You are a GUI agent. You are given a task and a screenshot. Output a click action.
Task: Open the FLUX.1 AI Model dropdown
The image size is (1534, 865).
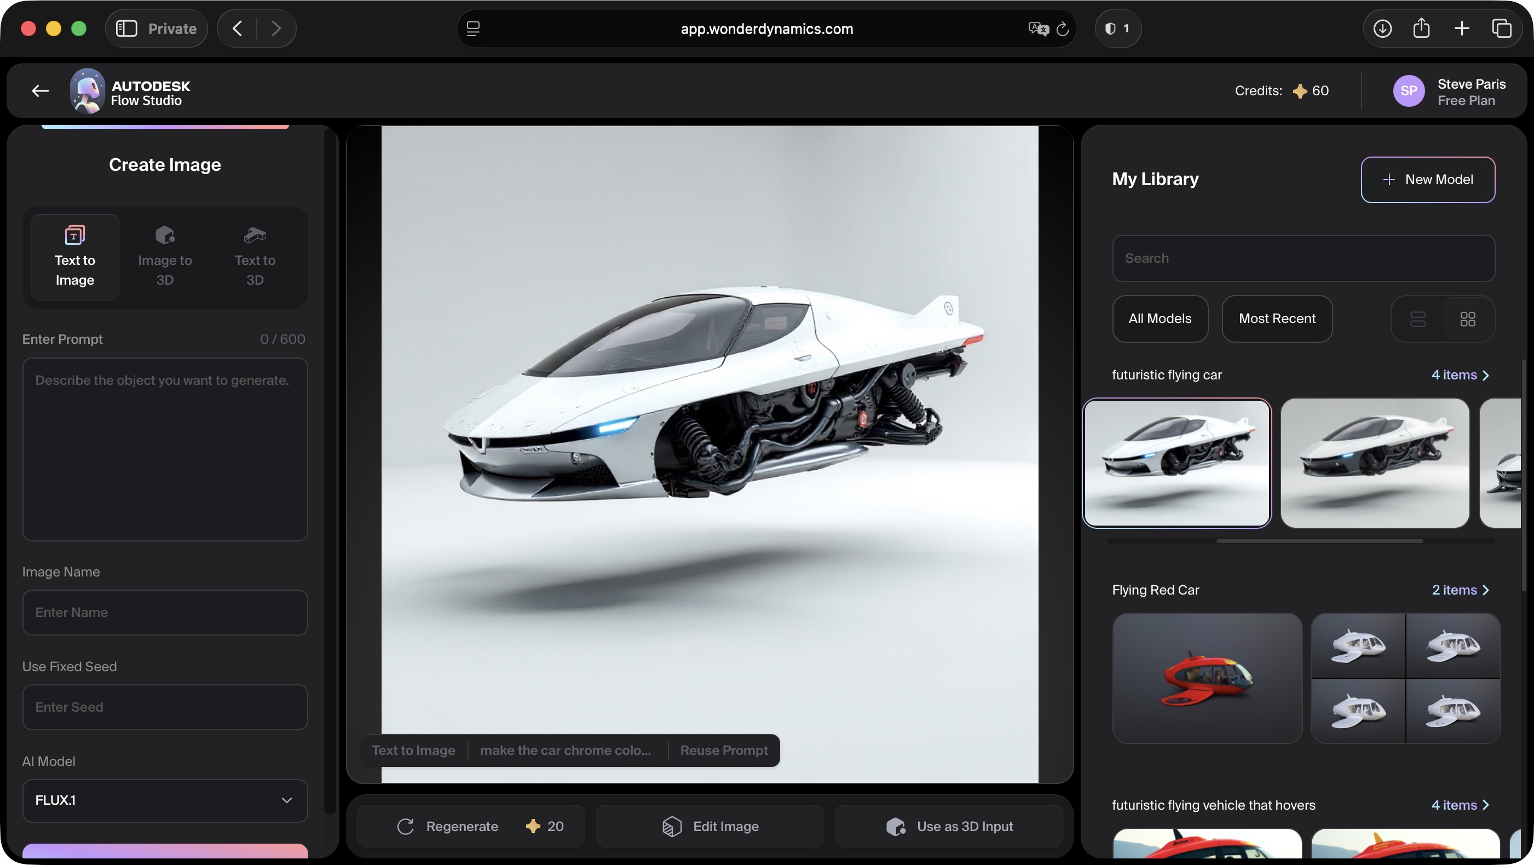click(x=165, y=801)
